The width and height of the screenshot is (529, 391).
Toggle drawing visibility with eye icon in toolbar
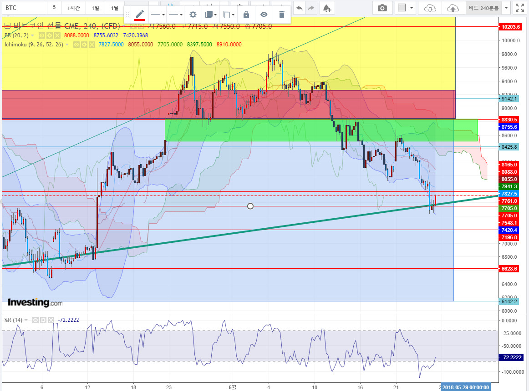(x=264, y=15)
